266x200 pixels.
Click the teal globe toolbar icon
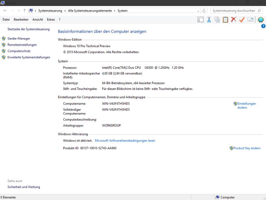(x=261, y=20)
